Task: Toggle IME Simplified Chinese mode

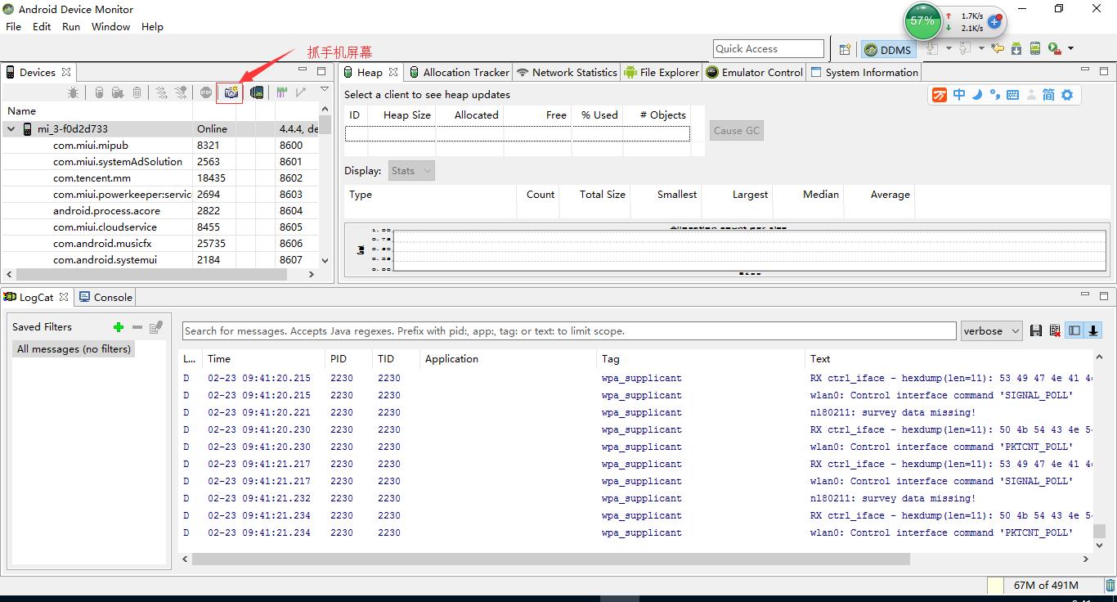Action: [x=1048, y=95]
